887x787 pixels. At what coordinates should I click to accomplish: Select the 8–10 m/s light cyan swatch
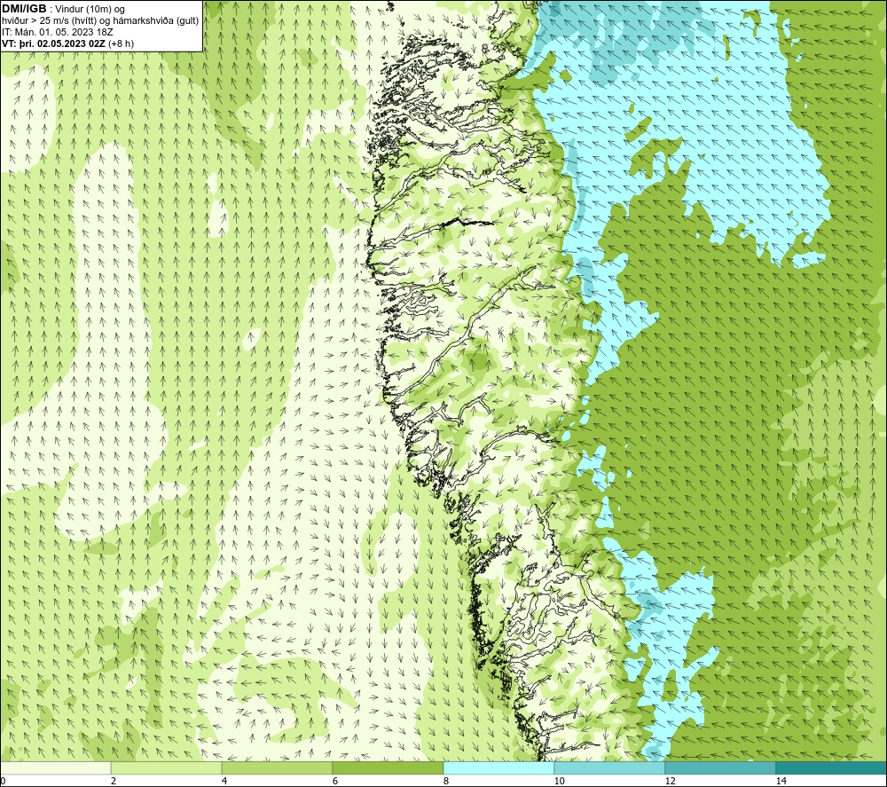click(x=498, y=767)
